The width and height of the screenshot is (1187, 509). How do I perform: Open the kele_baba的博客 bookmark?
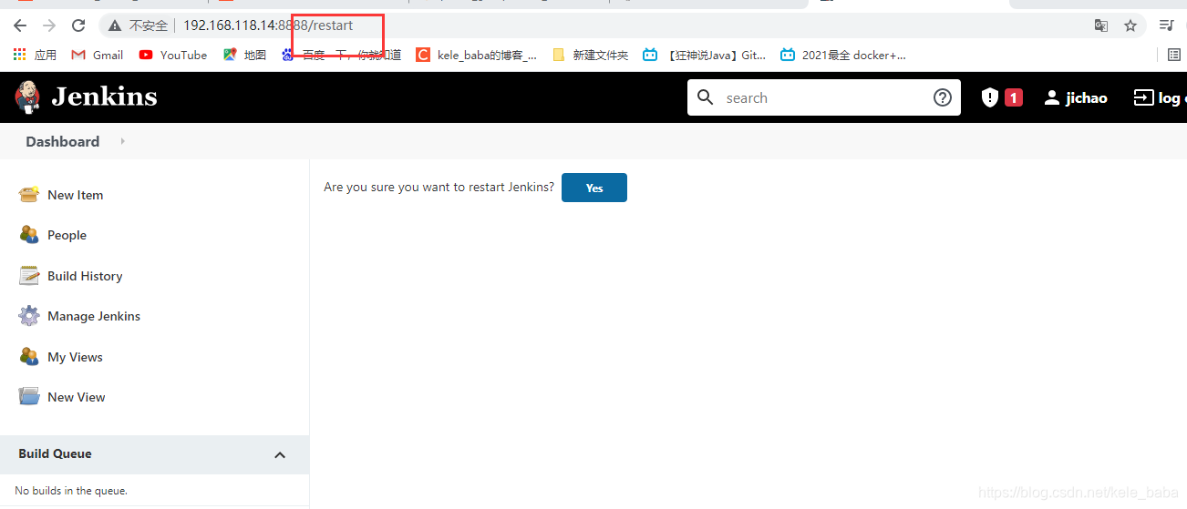click(477, 55)
